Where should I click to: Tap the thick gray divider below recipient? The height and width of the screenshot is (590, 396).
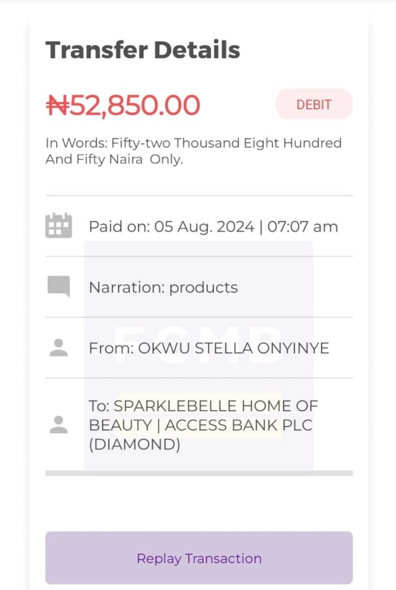(x=199, y=474)
